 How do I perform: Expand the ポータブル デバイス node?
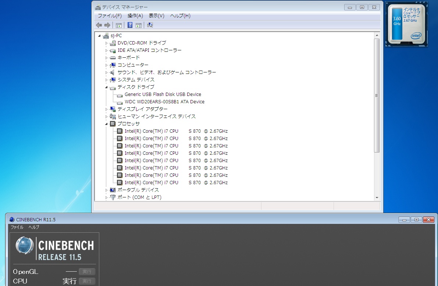pyautogui.click(x=106, y=190)
